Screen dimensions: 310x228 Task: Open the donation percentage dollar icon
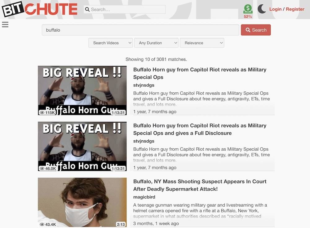tap(247, 8)
